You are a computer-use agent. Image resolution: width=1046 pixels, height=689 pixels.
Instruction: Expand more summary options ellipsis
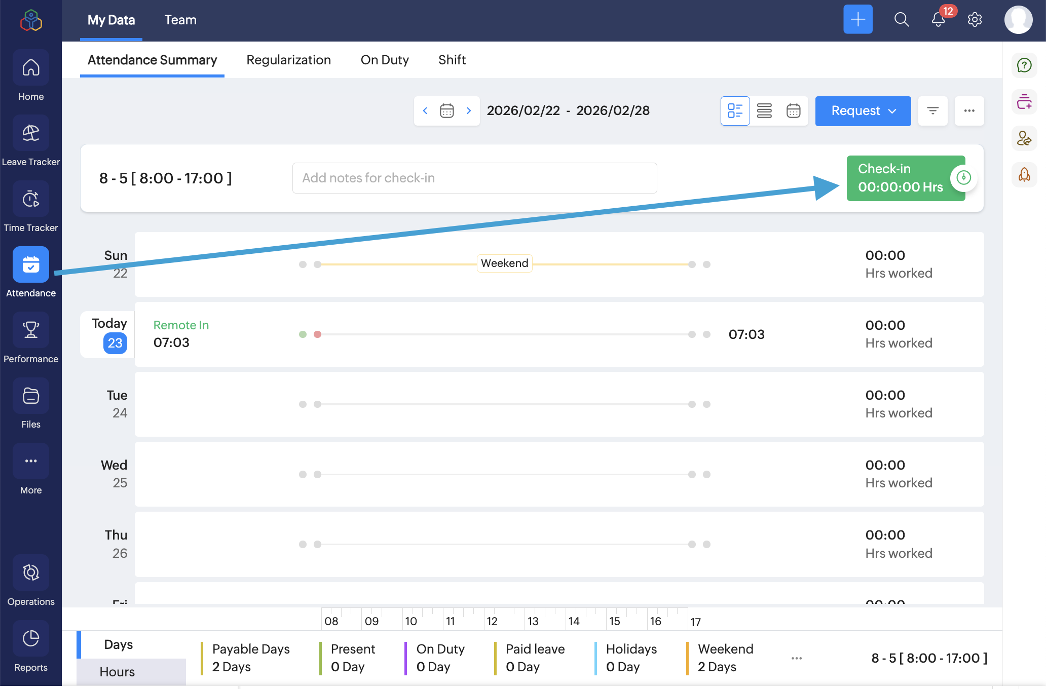[796, 658]
